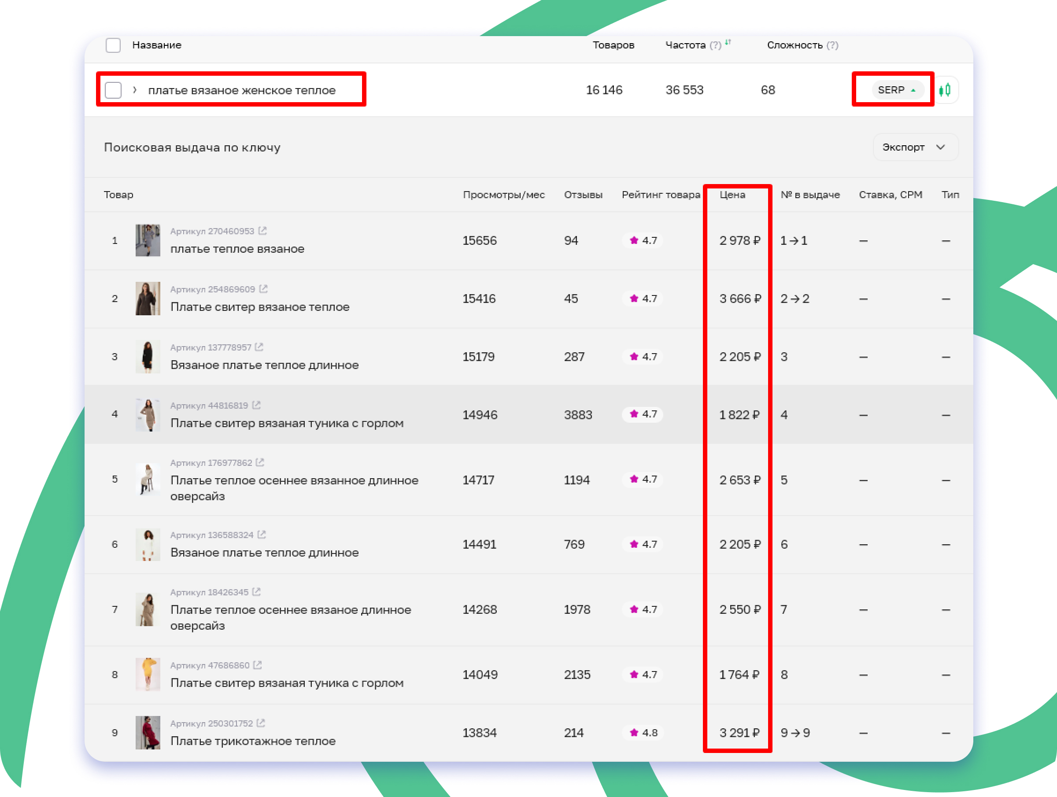Open external link icon for Артикул 250301752
Screen dimensions: 1057x797
tap(261, 723)
